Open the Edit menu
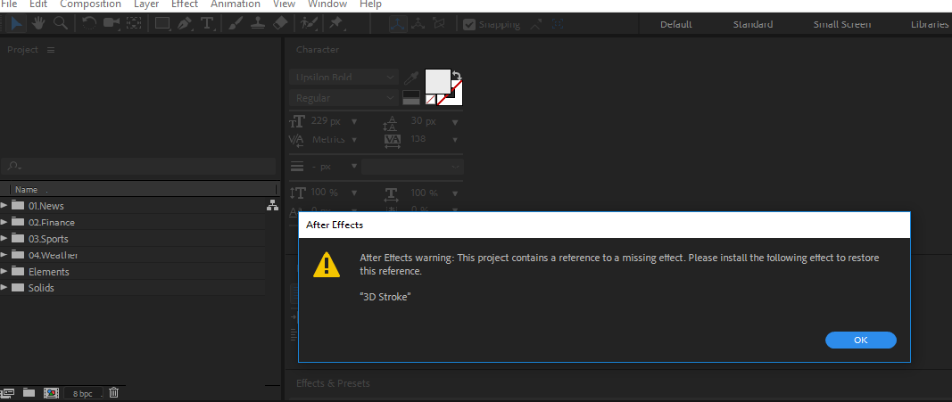This screenshot has height=402, width=952. [x=38, y=4]
